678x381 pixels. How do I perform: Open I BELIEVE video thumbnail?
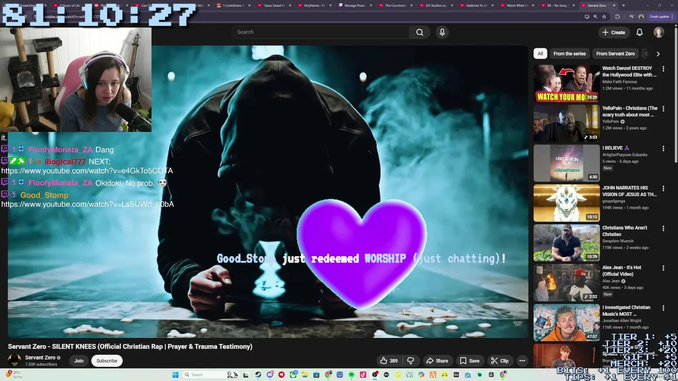point(566,163)
